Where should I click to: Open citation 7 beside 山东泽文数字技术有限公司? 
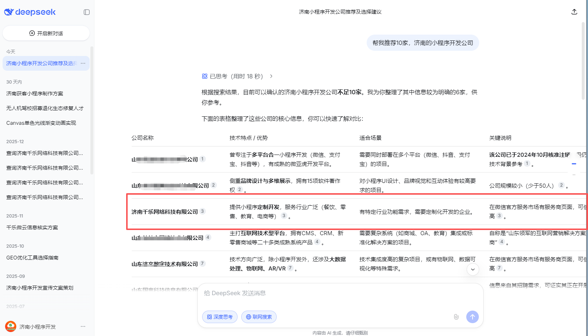coord(203,264)
